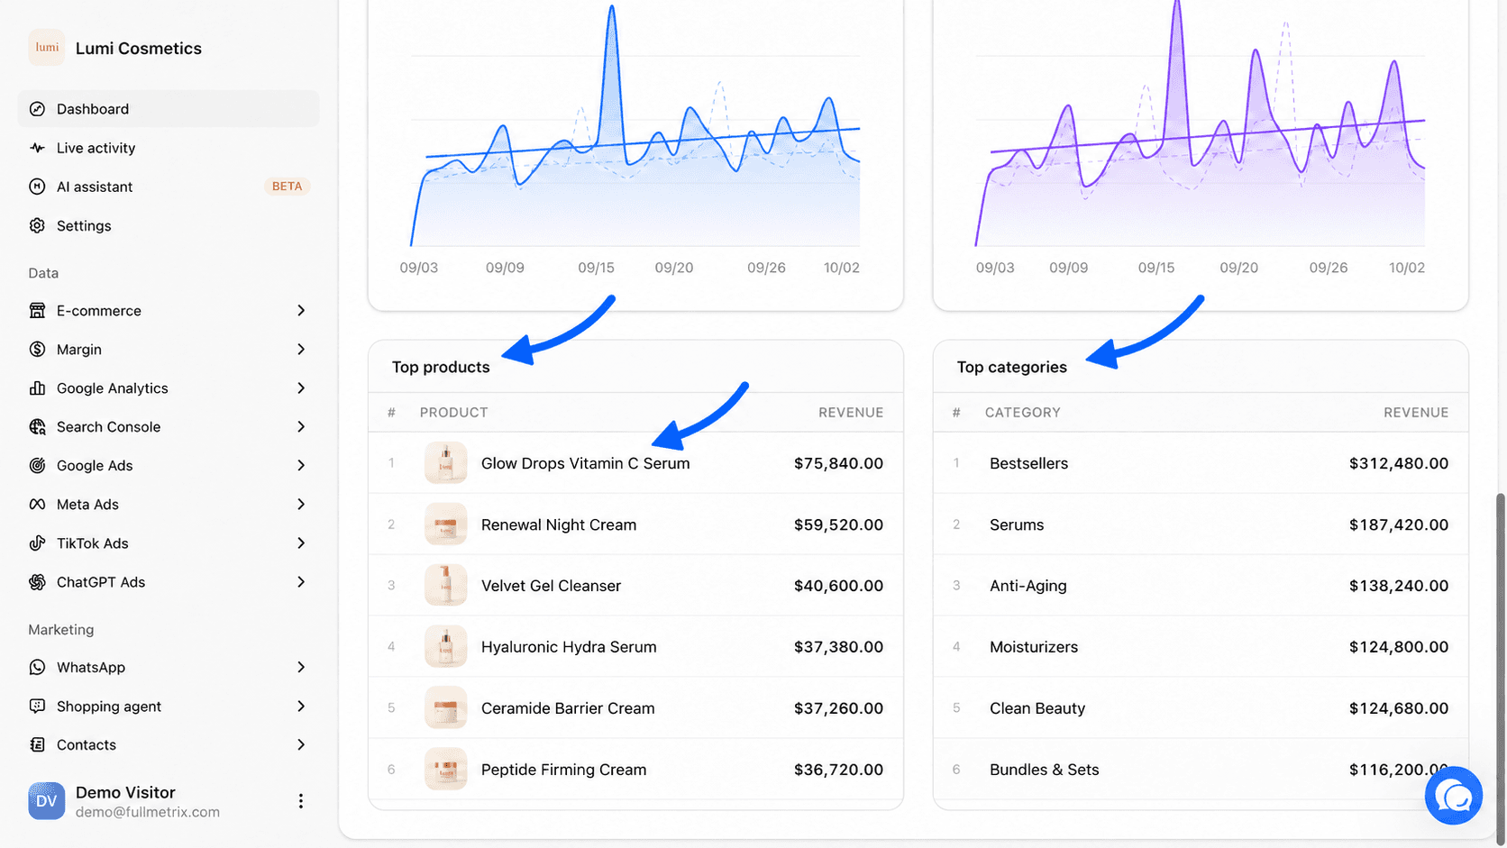The width and height of the screenshot is (1507, 848).
Task: Click the PRODUCT column header
Action: (453, 412)
